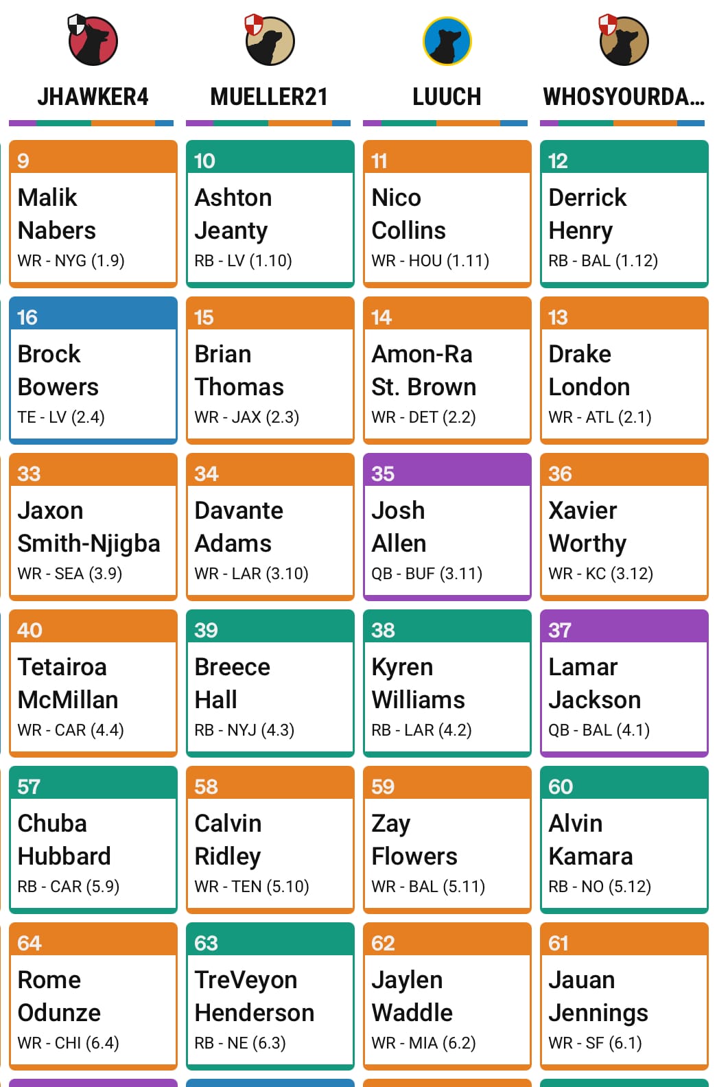717x1087 pixels.
Task: Select Malik Nabers pick card
Action: point(93,214)
